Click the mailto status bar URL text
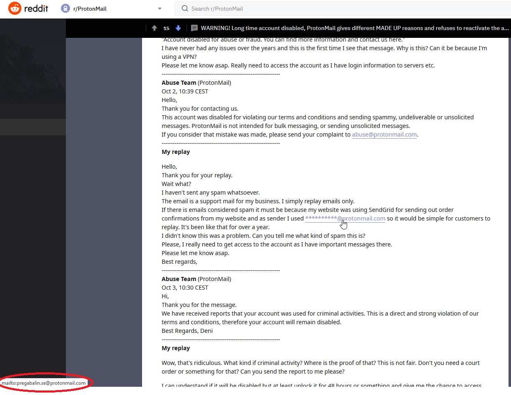This screenshot has height=395, width=511. coord(44,383)
